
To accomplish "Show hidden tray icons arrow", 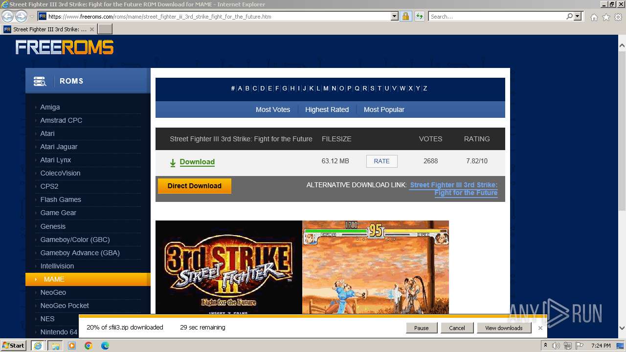I will pyautogui.click(x=545, y=346).
